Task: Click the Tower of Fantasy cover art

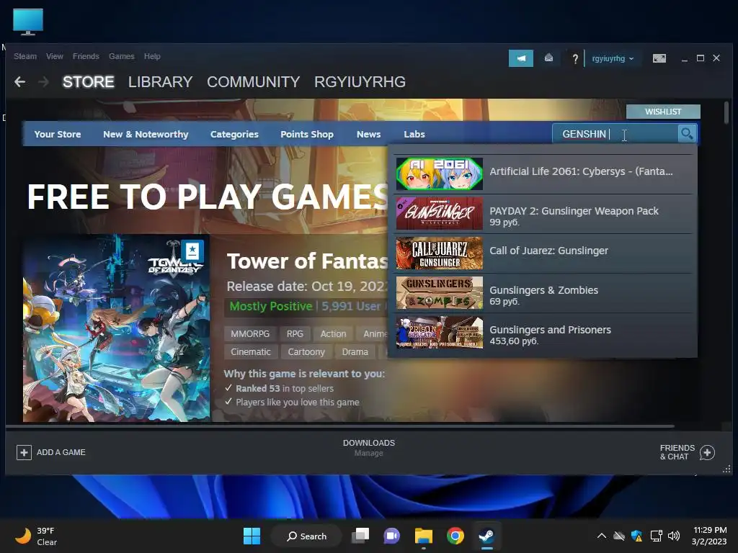Action: (x=116, y=328)
